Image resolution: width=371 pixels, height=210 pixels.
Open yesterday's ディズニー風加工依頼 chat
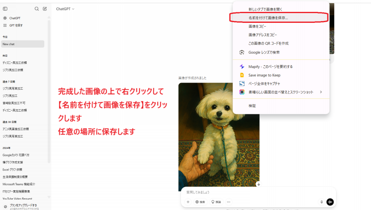pyautogui.click(x=15, y=63)
